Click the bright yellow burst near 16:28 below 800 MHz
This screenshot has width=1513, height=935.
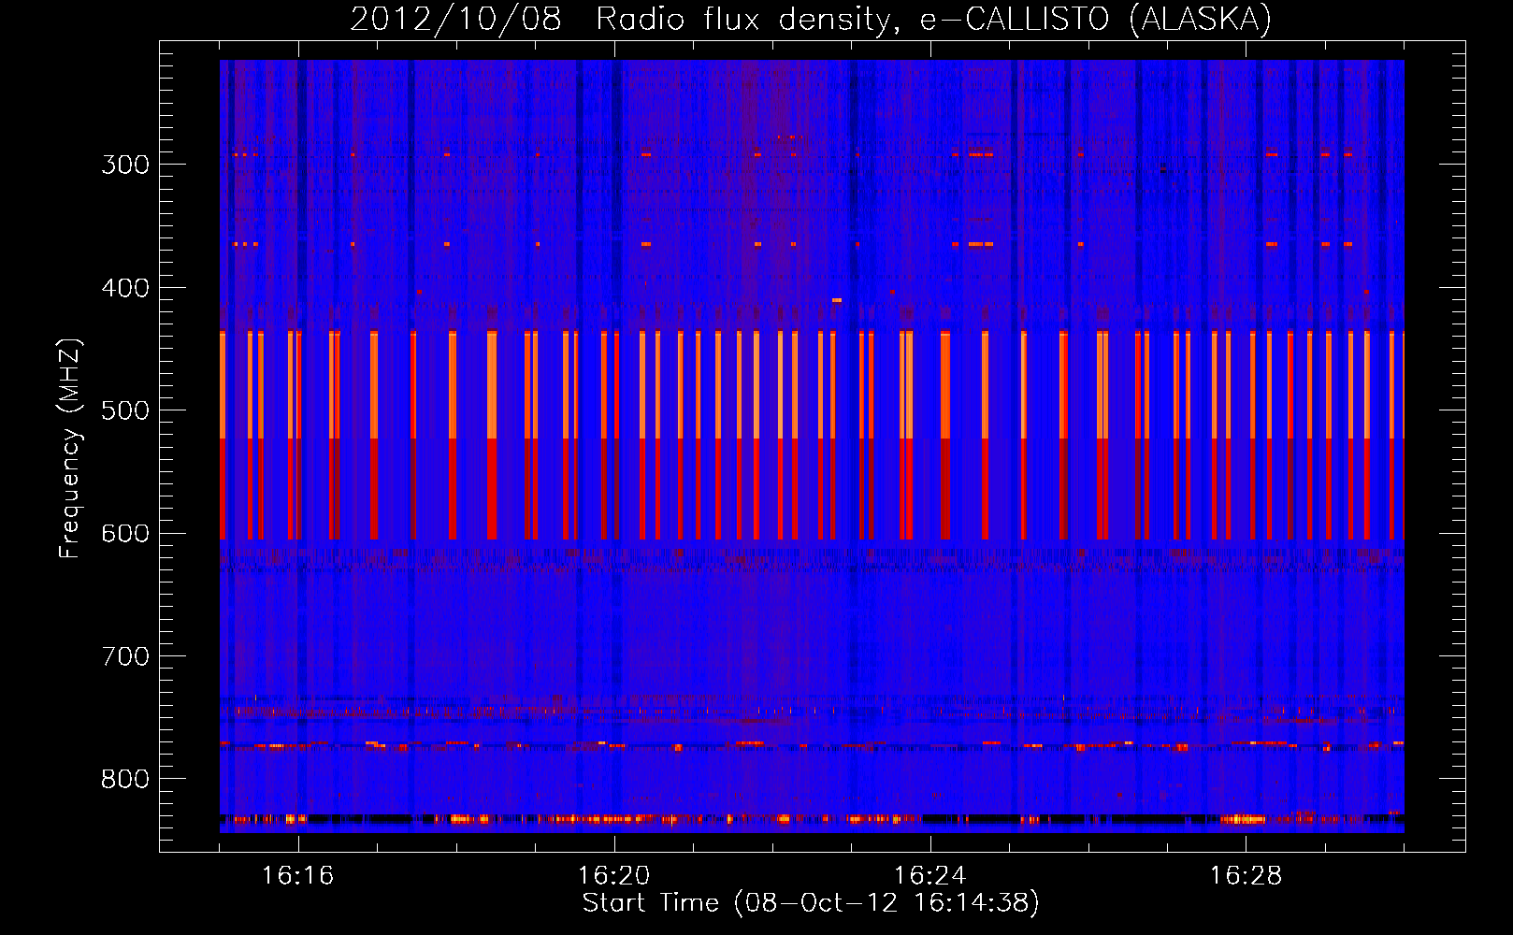point(1243,820)
